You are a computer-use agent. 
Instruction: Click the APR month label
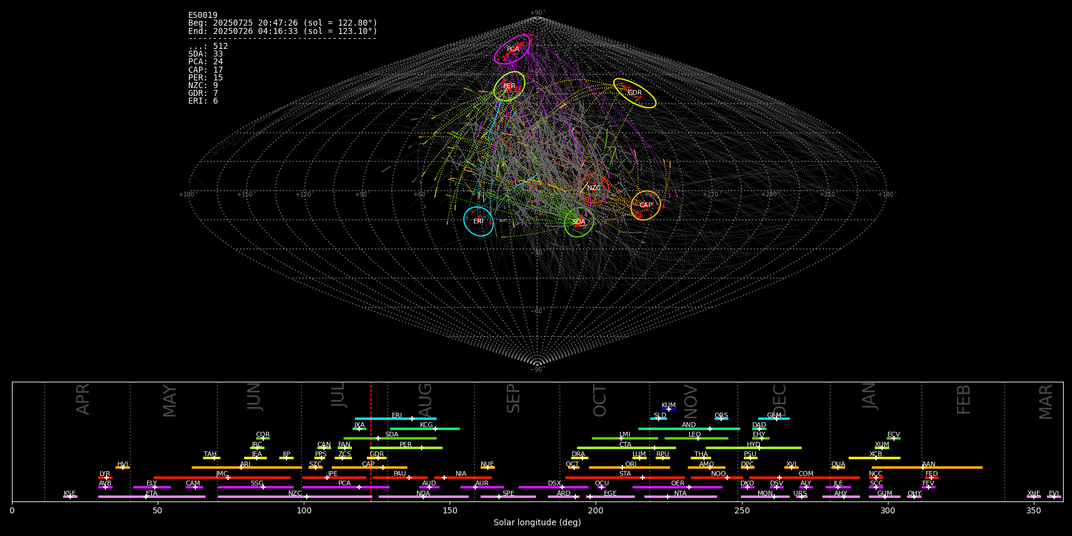(83, 399)
